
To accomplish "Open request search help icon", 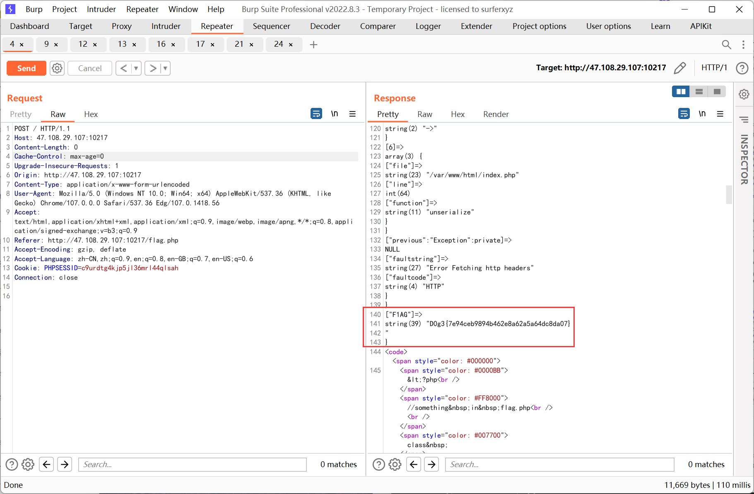I will point(12,465).
